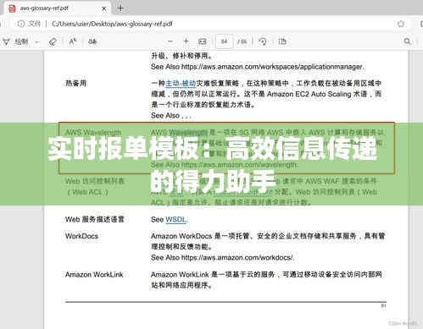This screenshot has height=329, width=423.
Task: Open PDF search with magnifier icon
Action: (407, 41)
